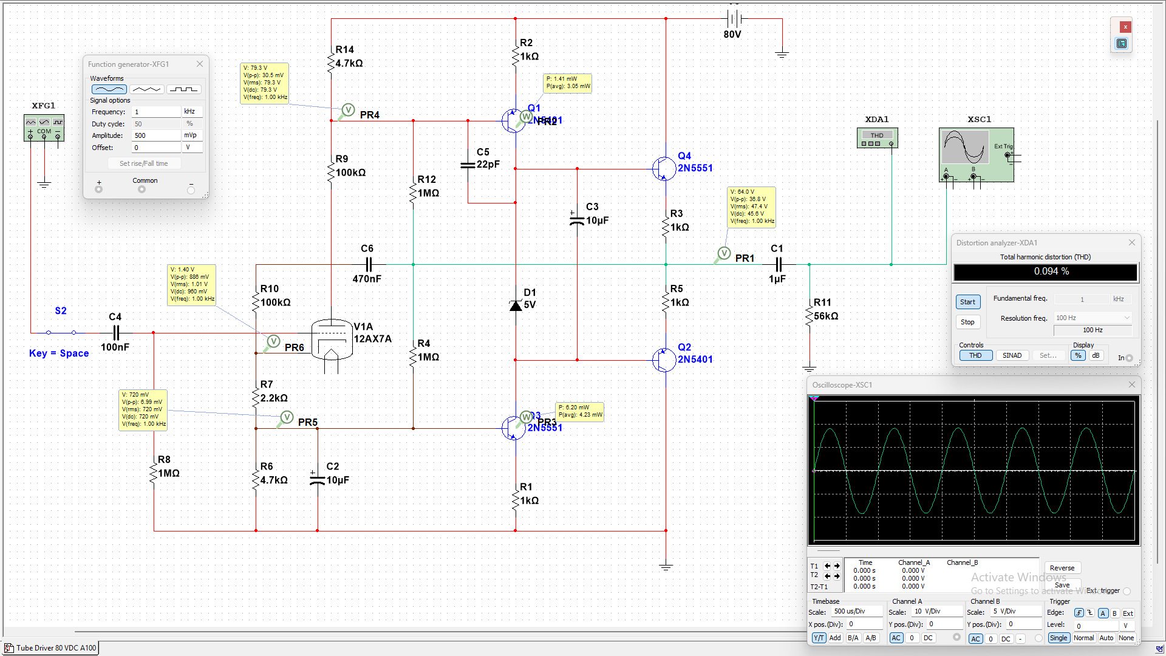The height and width of the screenshot is (656, 1166).
Task: Close the Function generator-XFG1 panel
Action: click(200, 64)
